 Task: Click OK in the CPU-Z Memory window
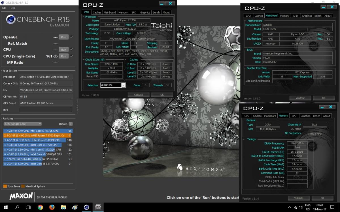coord(322,198)
